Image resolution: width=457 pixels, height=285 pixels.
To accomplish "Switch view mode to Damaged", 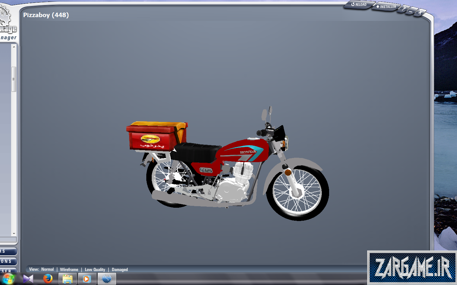I will (x=120, y=269).
